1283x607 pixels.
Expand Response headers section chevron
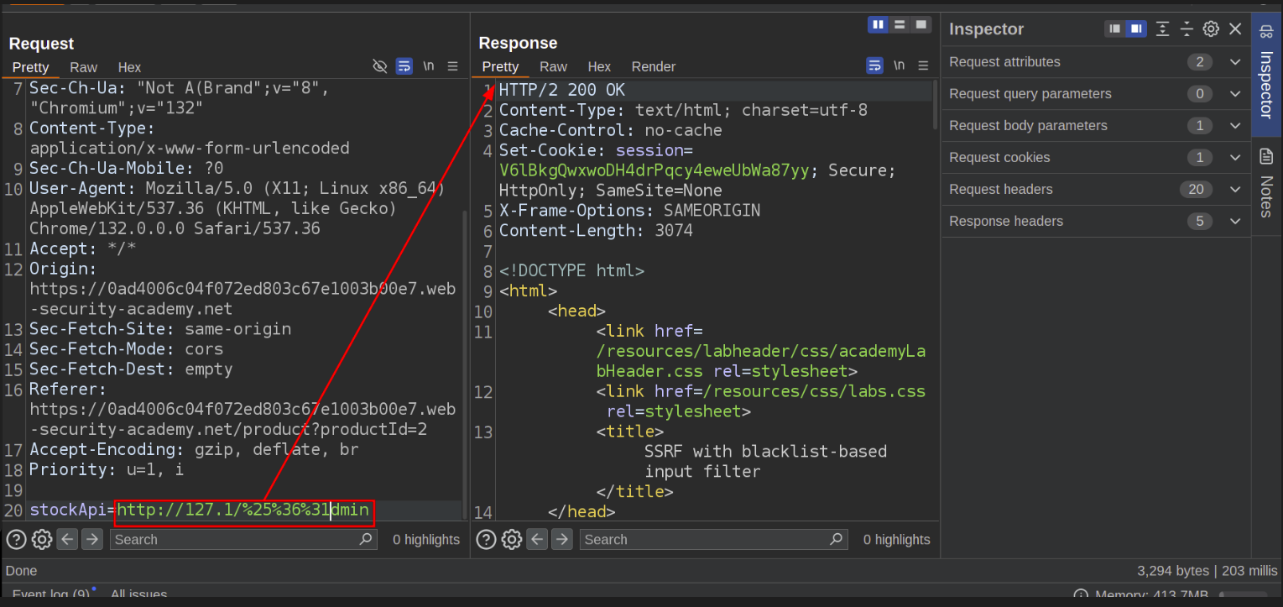click(x=1235, y=222)
